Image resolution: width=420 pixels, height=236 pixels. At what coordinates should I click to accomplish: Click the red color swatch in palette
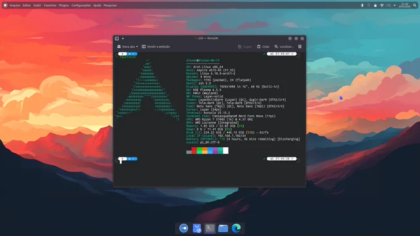pyautogui.click(x=194, y=151)
